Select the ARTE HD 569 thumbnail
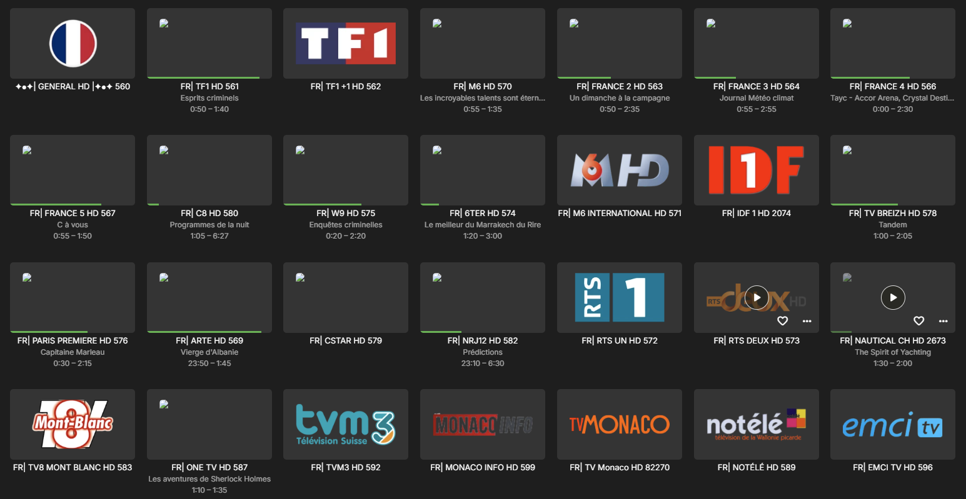The width and height of the screenshot is (966, 499). (x=209, y=297)
